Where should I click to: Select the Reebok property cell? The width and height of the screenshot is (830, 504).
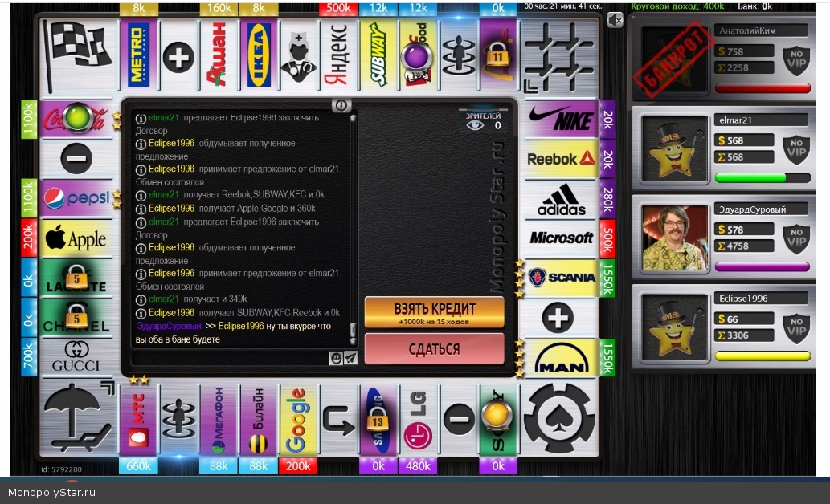point(561,159)
